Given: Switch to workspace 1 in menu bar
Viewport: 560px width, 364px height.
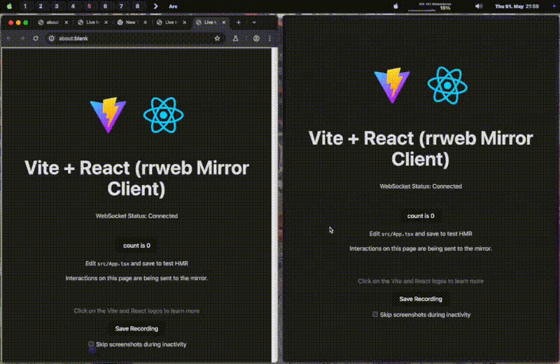Looking at the screenshot, I should pyautogui.click(x=25, y=6).
